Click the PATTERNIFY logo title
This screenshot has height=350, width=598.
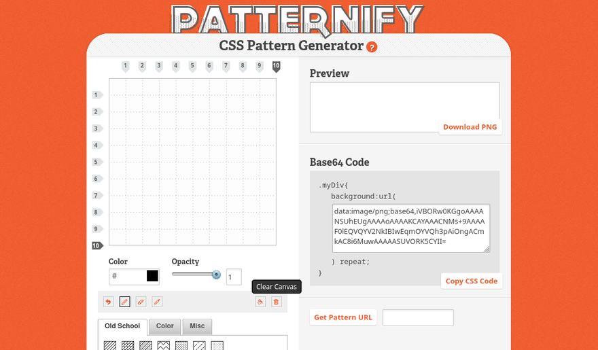(298, 19)
